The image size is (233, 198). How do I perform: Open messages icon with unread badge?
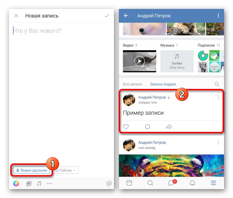[x=172, y=183]
